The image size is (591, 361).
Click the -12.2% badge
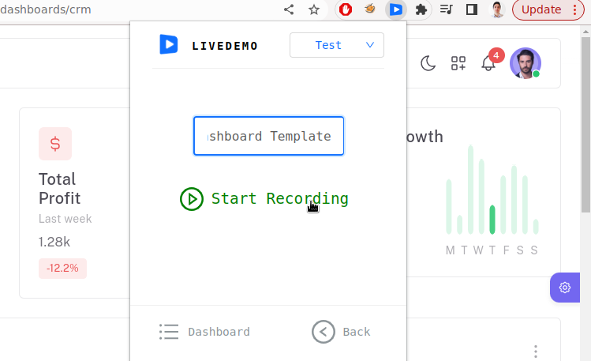(x=62, y=269)
